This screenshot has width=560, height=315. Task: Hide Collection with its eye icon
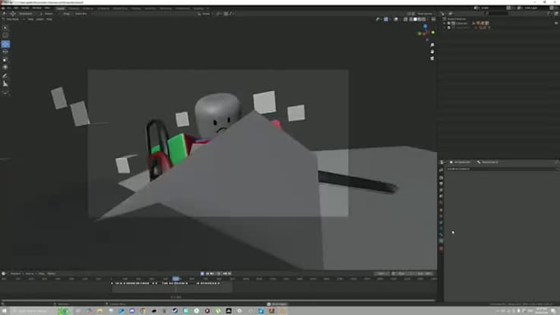556,23
